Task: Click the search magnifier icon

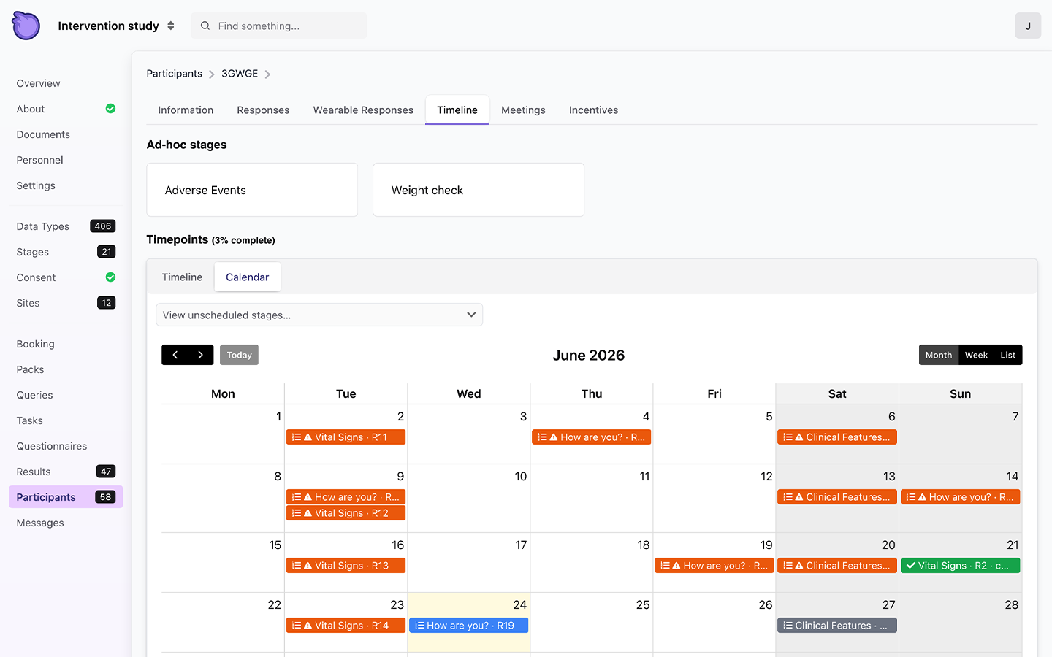Action: tap(205, 26)
